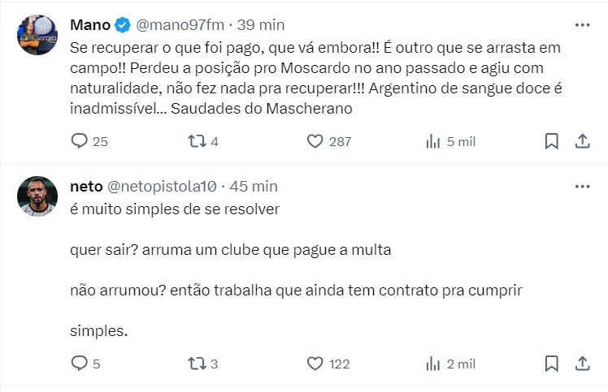Open Mano's profile picture

click(x=37, y=35)
